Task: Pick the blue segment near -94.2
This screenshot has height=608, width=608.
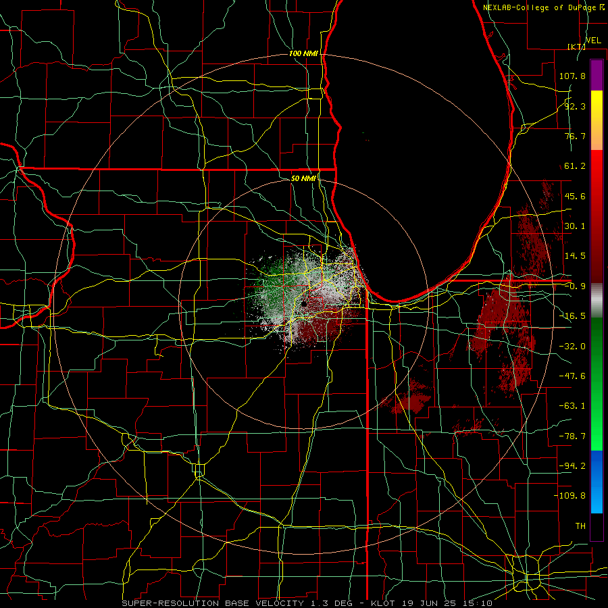Action: (597, 465)
